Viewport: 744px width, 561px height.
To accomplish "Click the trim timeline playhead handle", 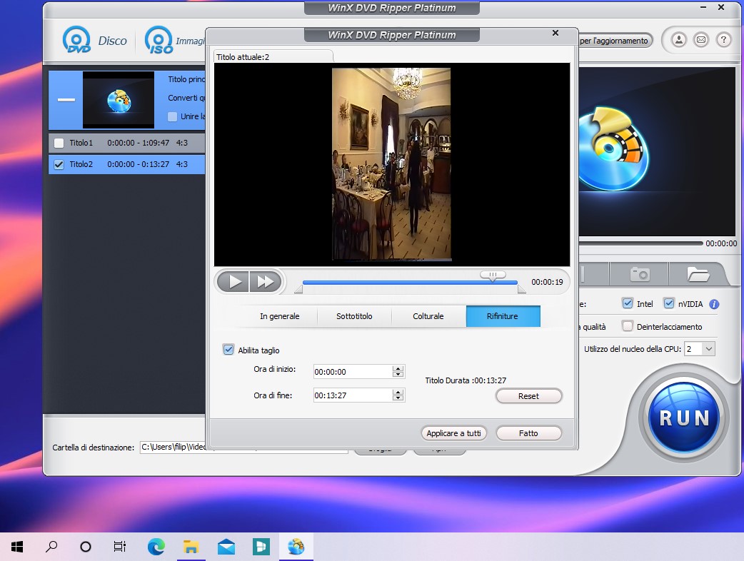I will pyautogui.click(x=493, y=275).
